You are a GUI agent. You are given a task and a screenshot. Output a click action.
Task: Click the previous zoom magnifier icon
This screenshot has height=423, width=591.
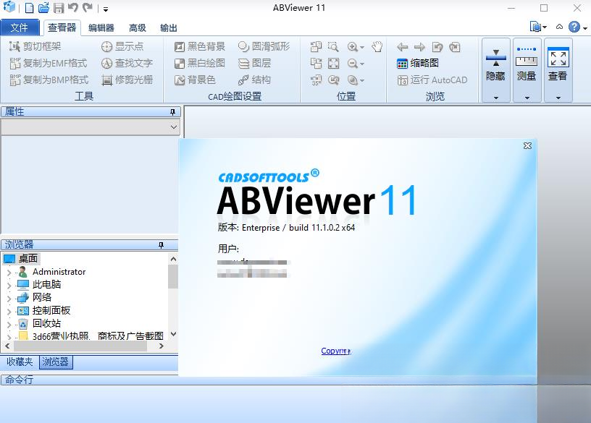333,80
